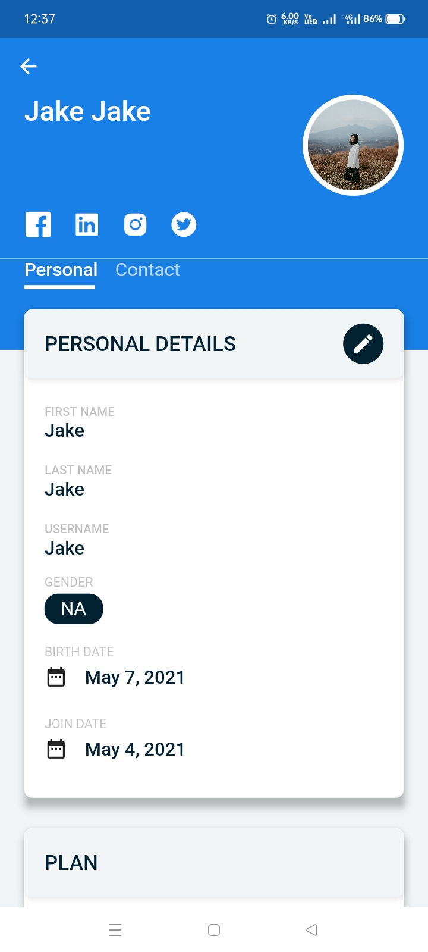Open the Twitter profile link icon
Screen dimensions: 428x952
(184, 225)
